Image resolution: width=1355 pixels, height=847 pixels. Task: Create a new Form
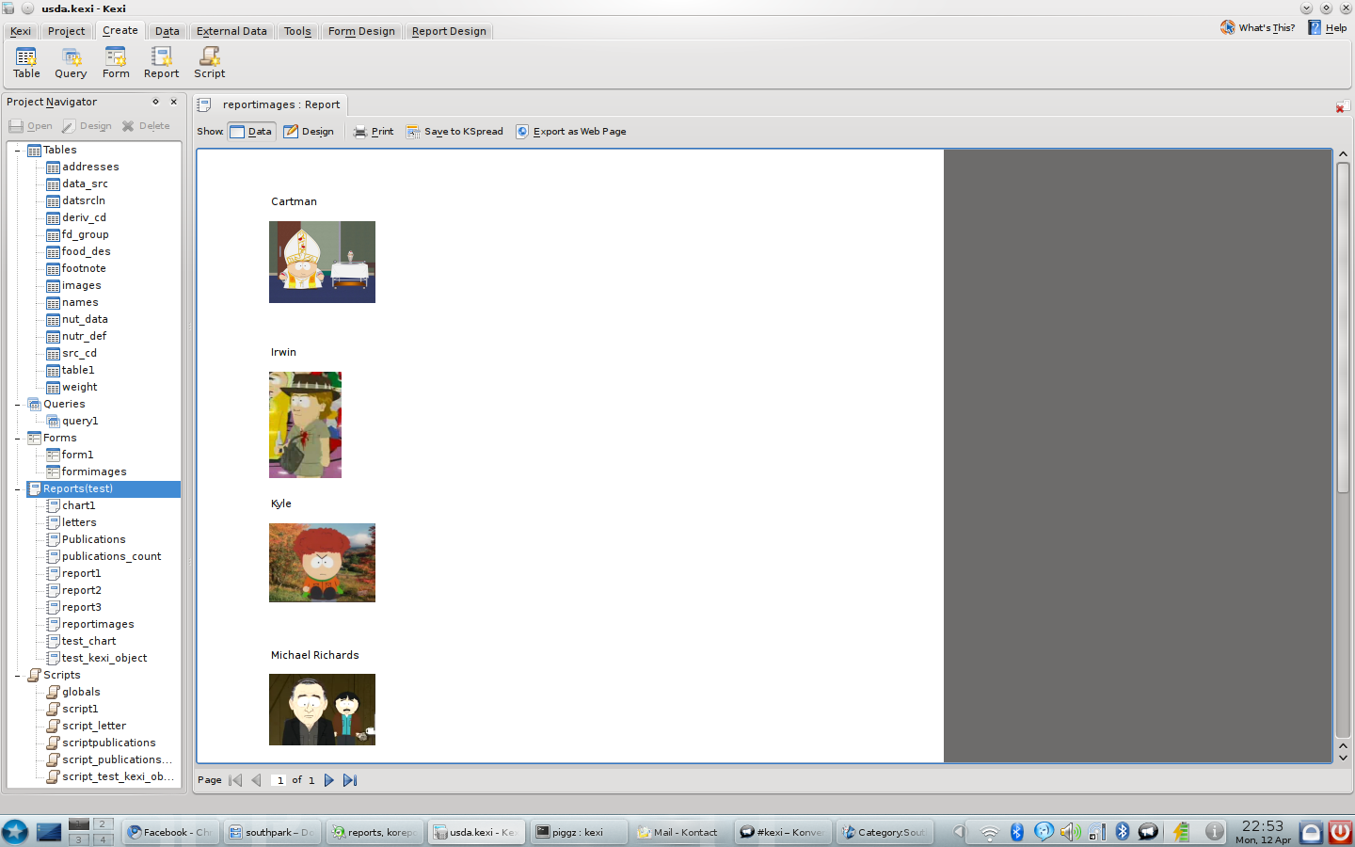pyautogui.click(x=116, y=63)
